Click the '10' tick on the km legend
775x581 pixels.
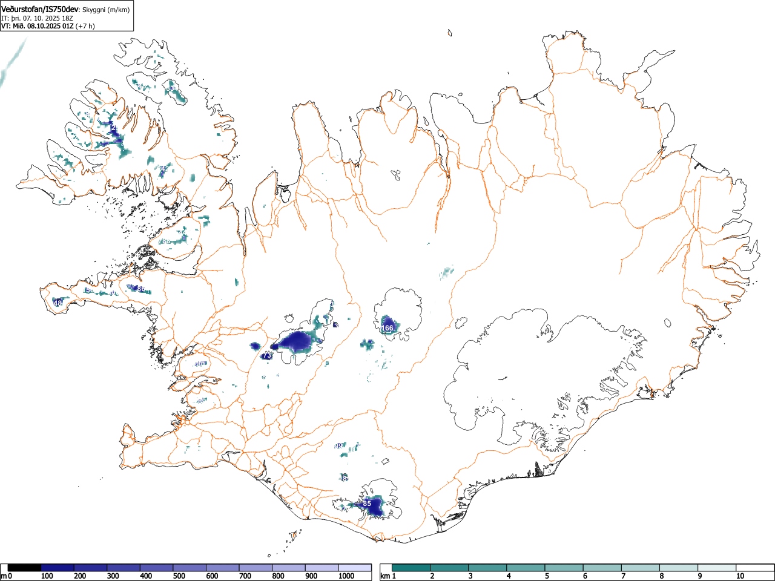coord(740,576)
